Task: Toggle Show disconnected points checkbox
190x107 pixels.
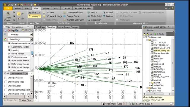Action: pos(6,90)
